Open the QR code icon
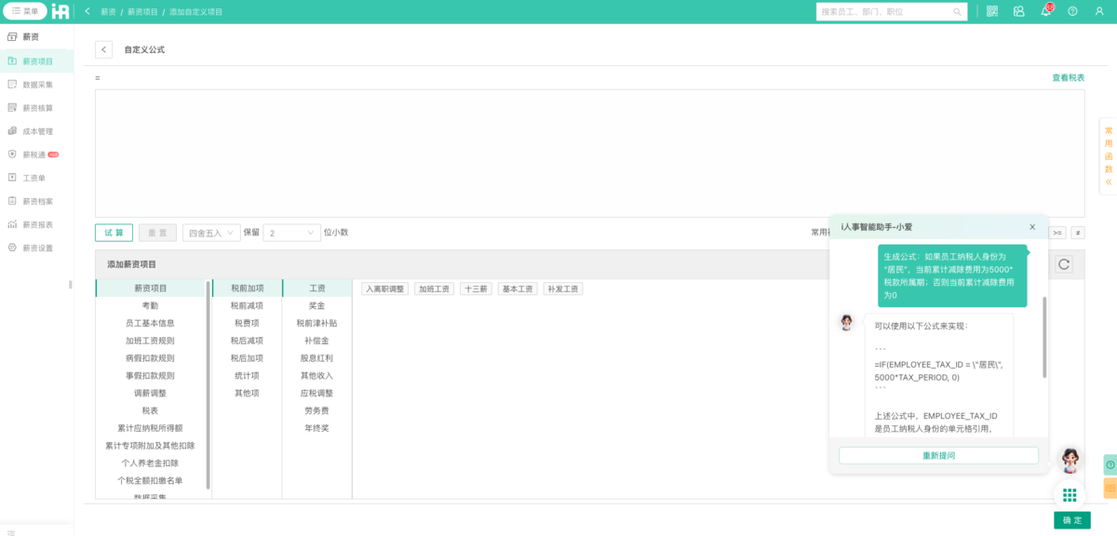 pos(992,11)
